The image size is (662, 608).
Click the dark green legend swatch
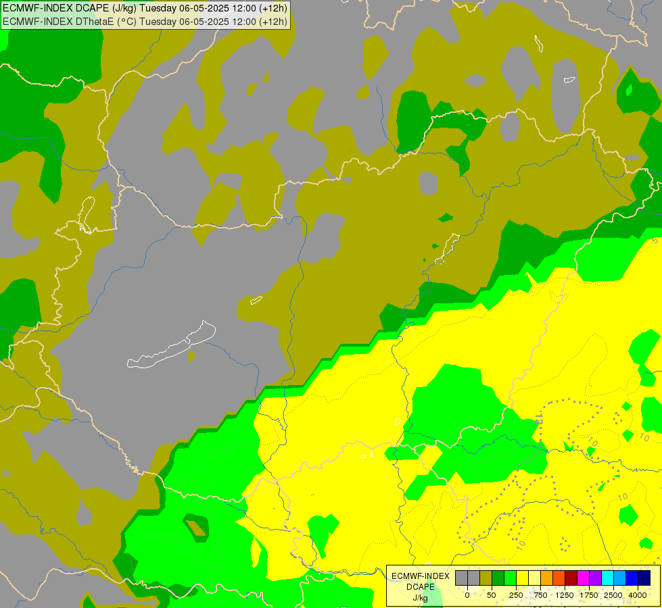(x=498, y=578)
